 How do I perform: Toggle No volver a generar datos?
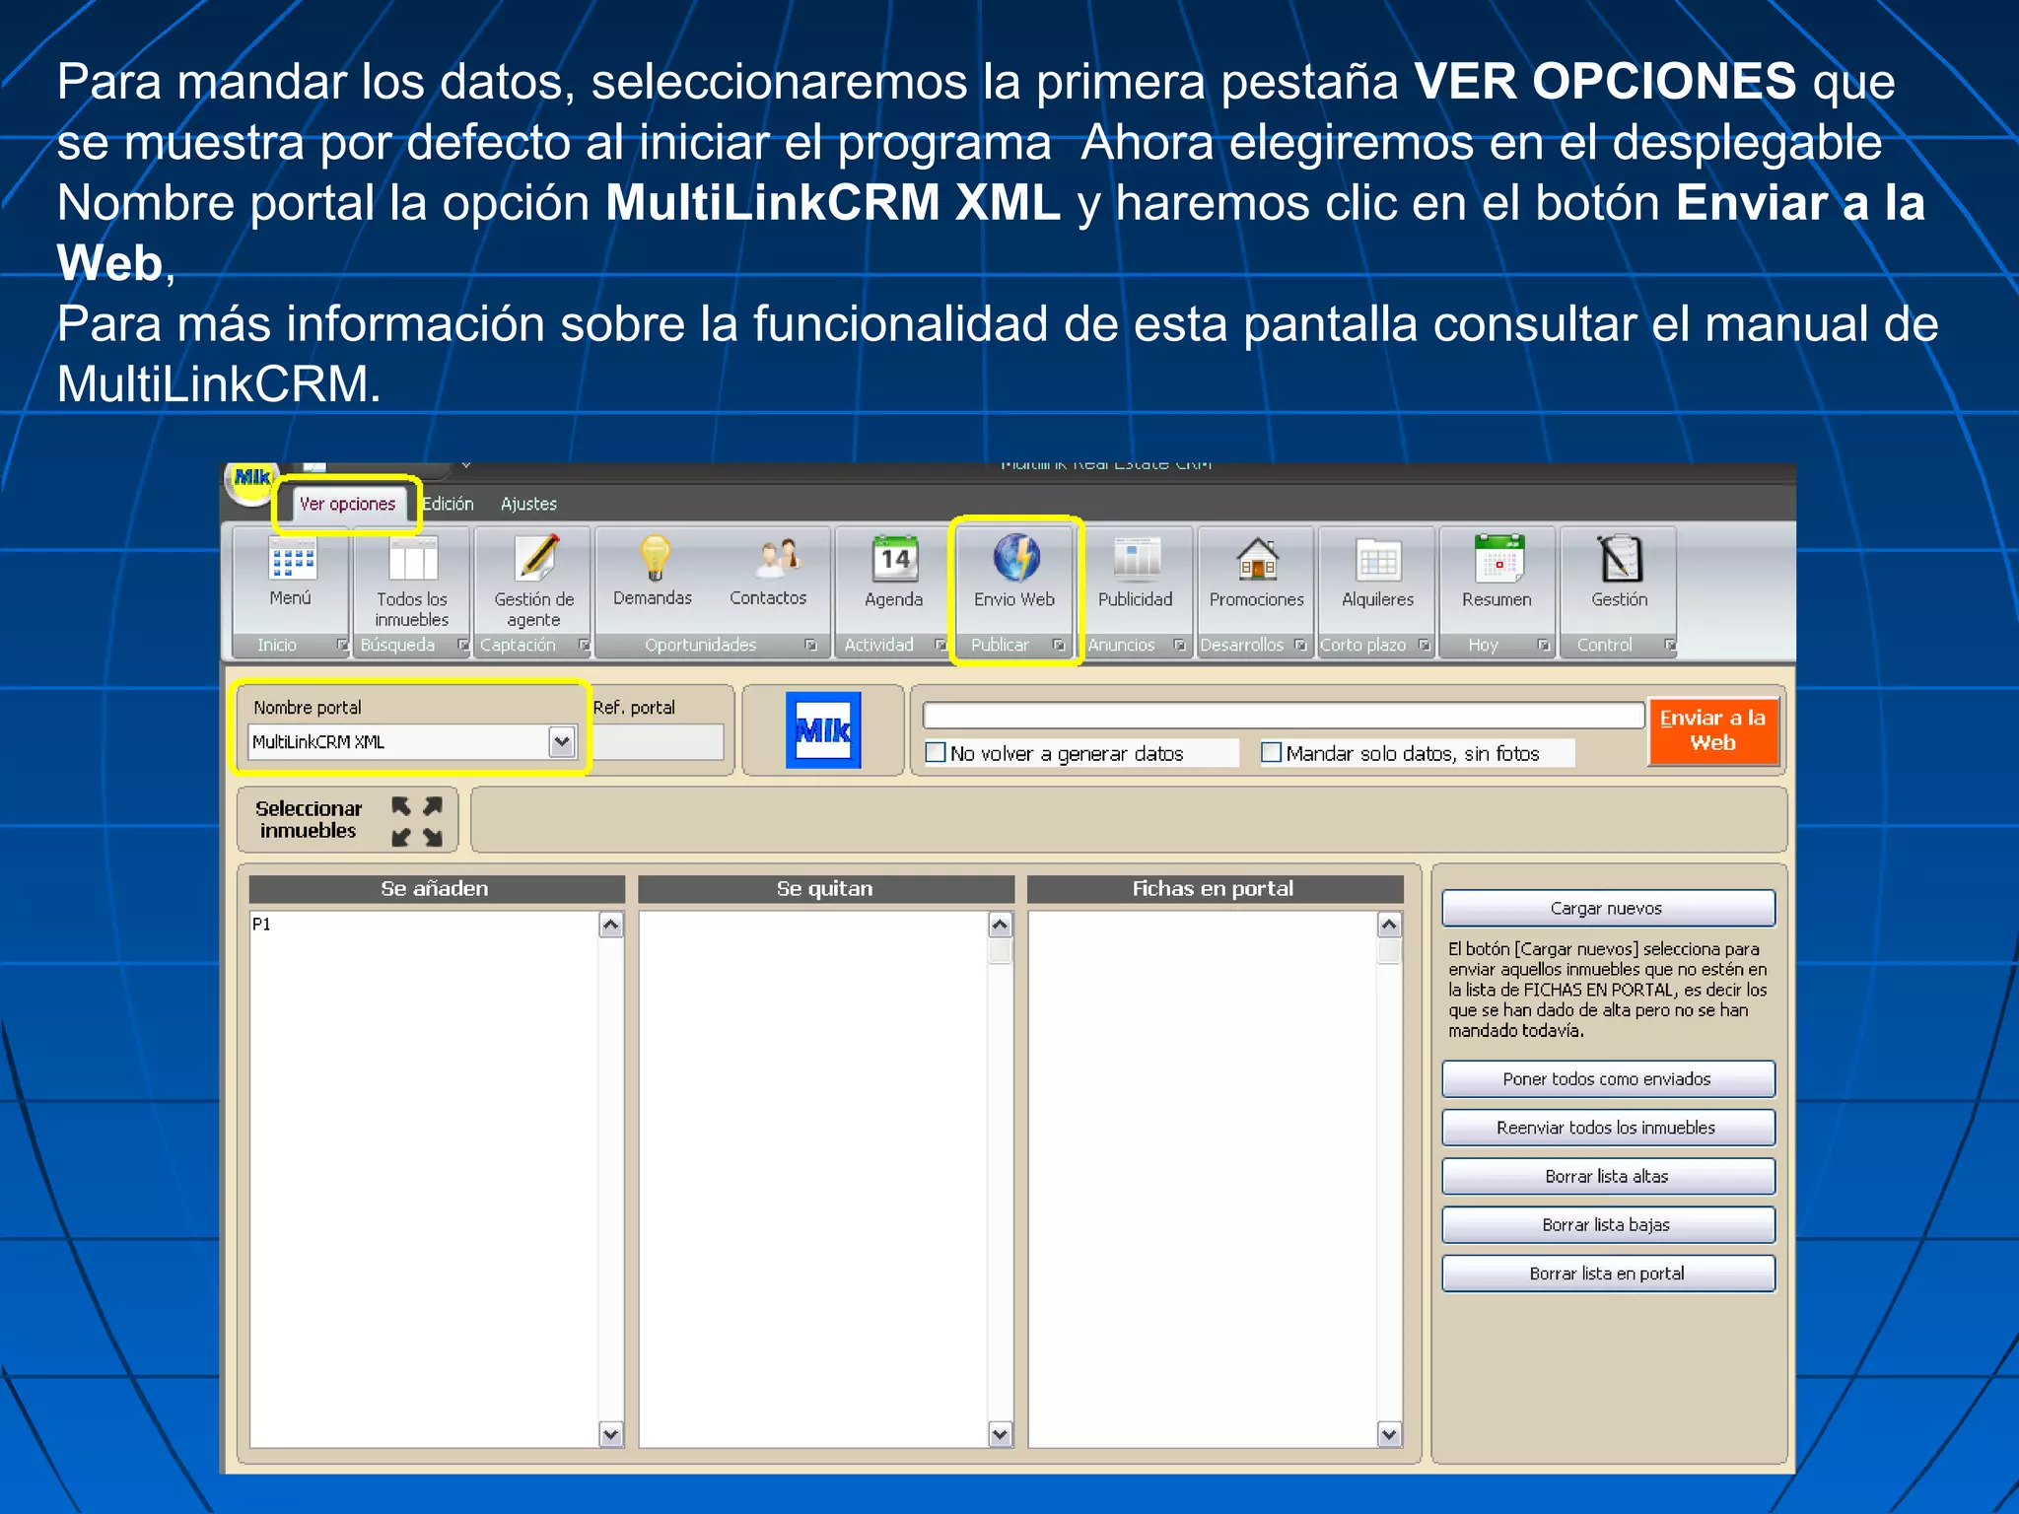pyautogui.click(x=936, y=753)
